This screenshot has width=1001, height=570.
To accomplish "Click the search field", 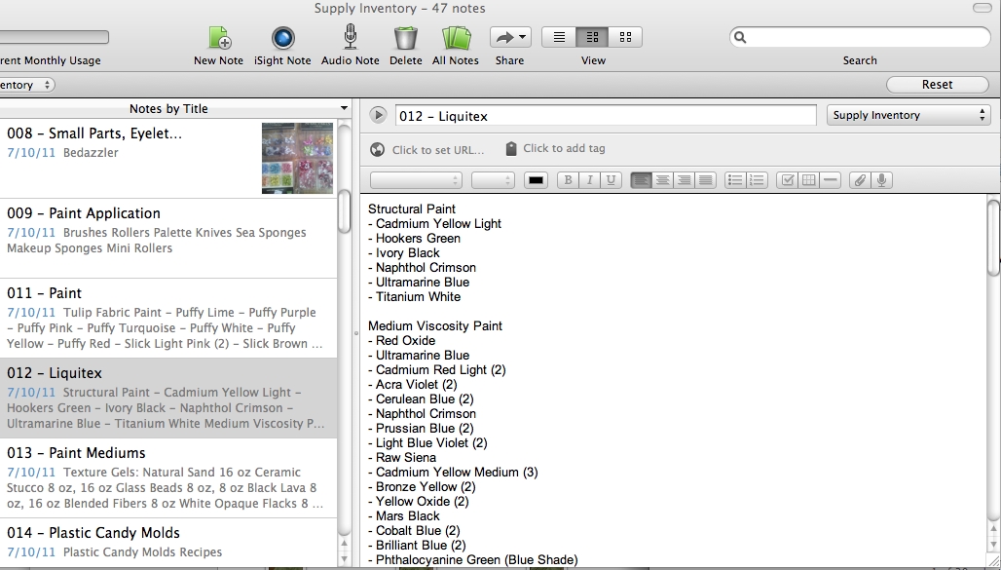I will (x=860, y=37).
